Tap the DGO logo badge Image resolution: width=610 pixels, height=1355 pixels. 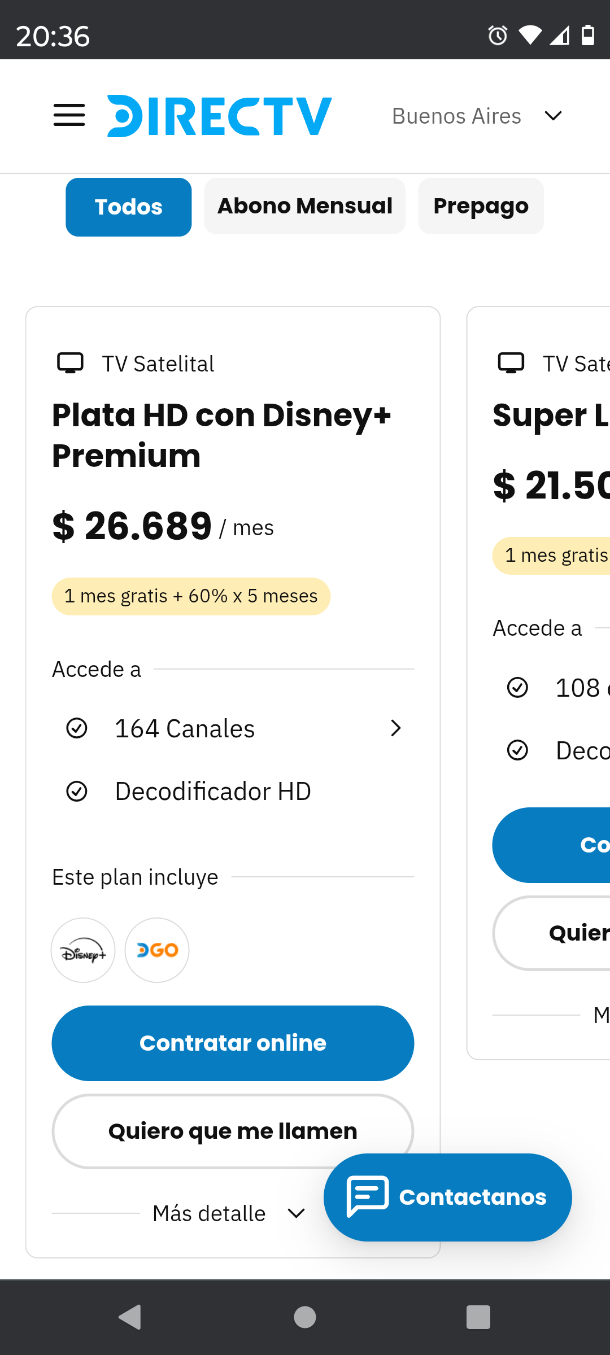click(x=157, y=950)
